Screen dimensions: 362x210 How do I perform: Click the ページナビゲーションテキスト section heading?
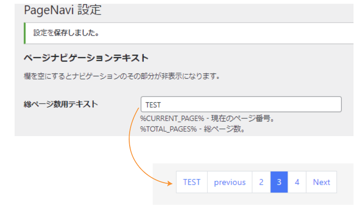point(86,58)
